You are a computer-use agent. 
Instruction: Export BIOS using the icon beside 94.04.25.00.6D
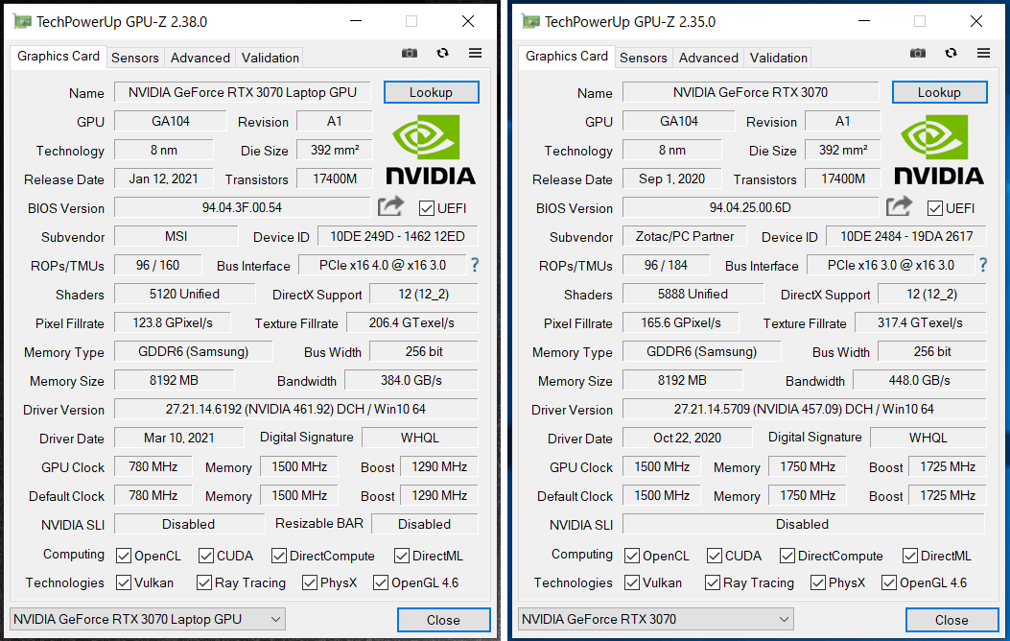900,206
